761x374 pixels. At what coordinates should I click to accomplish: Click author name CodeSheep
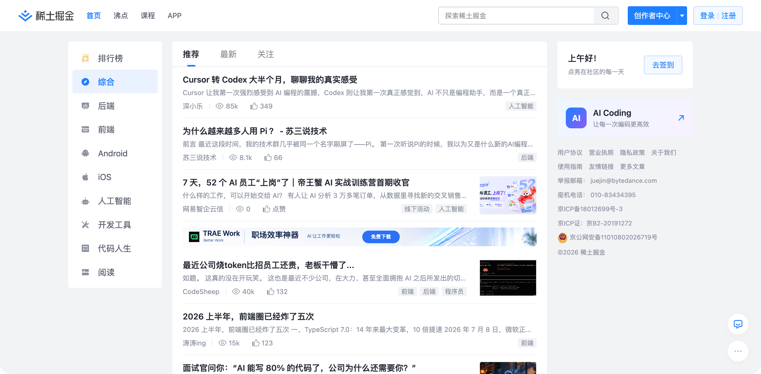(201, 291)
